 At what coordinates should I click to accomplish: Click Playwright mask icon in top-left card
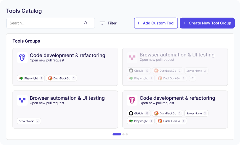(x=21, y=78)
